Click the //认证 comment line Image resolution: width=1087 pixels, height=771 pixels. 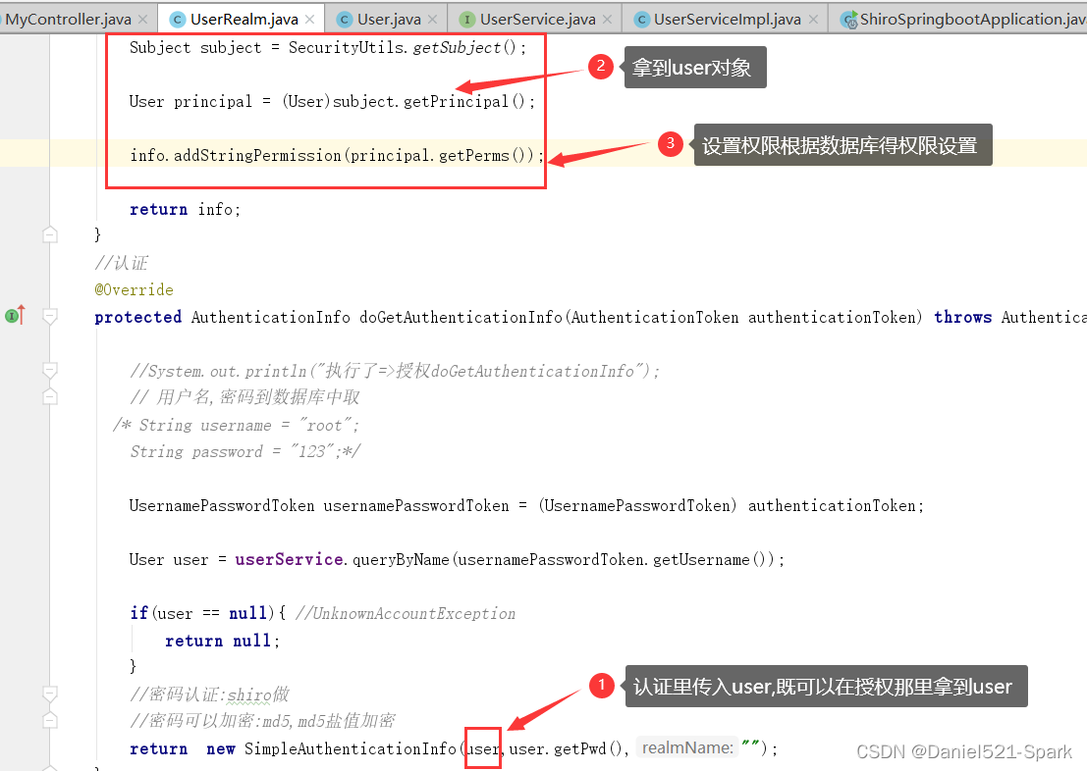click(x=122, y=263)
